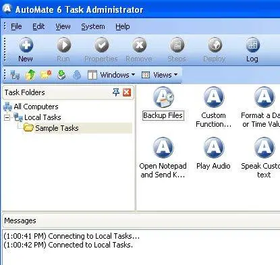The height and width of the screenshot is (265, 280).
Task: Open the Edit menu
Action: coord(38,26)
